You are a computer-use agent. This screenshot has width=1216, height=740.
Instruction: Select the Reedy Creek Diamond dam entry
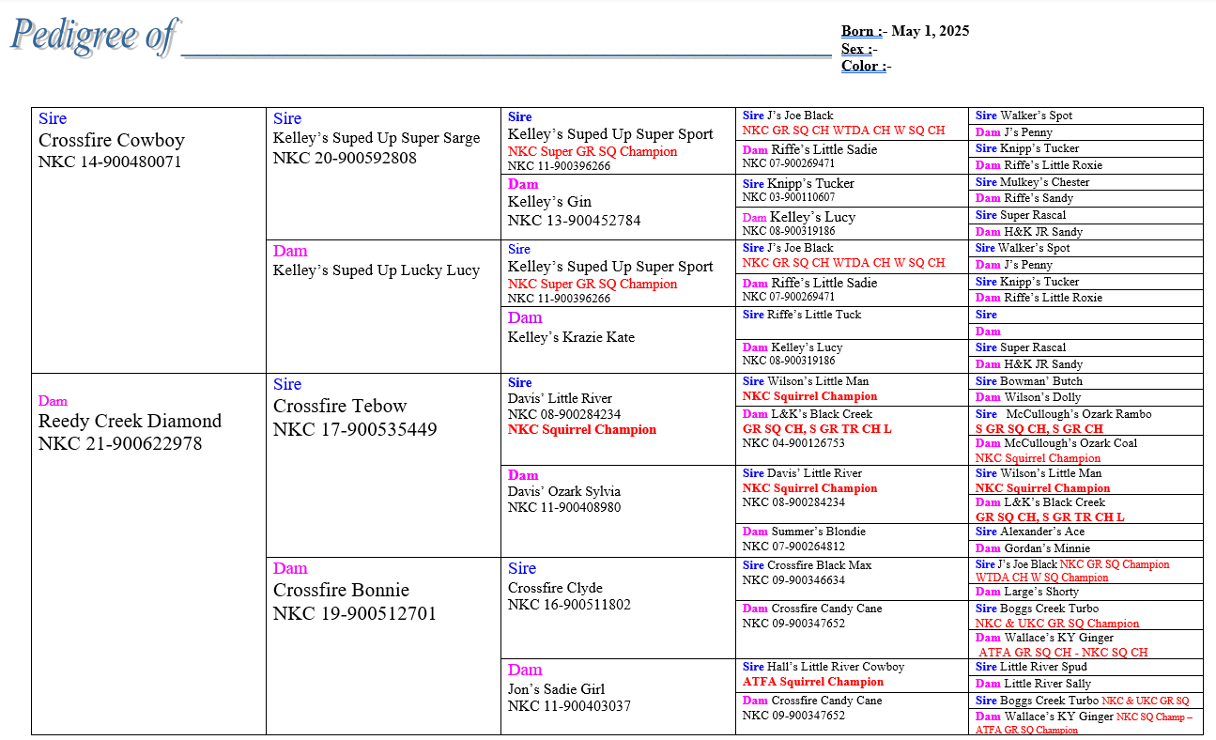click(x=130, y=422)
